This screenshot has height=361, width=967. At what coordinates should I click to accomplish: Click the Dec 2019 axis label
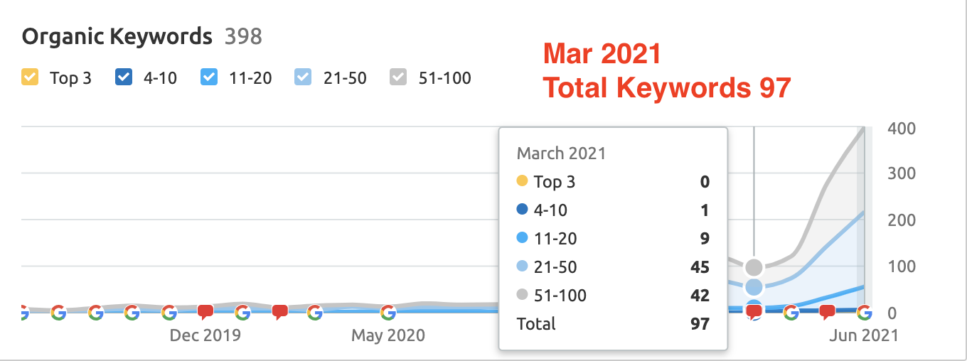205,335
